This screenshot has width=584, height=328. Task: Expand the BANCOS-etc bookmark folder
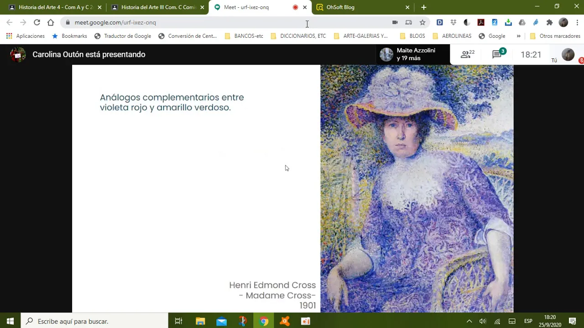[244, 36]
